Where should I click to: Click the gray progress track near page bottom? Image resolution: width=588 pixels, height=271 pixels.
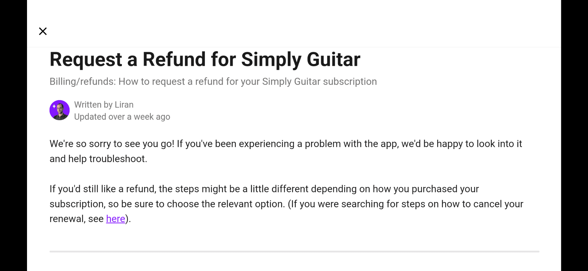(x=294, y=251)
